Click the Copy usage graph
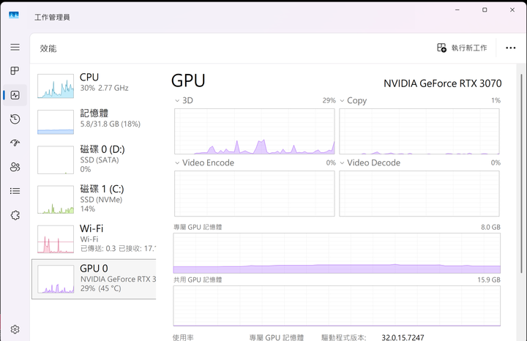527x341 pixels. pos(419,131)
